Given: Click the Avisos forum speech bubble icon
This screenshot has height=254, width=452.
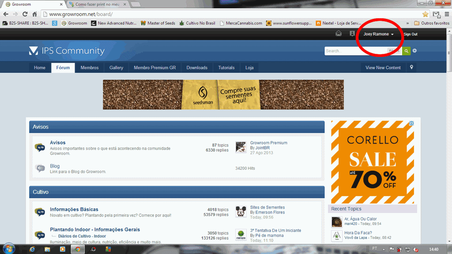Looking at the screenshot, I should 40,147.
